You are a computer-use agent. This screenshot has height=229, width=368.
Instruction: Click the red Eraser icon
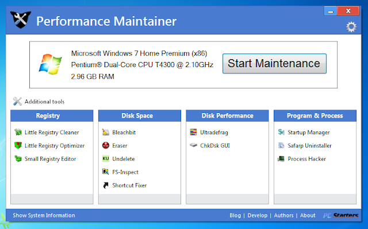[x=106, y=145]
